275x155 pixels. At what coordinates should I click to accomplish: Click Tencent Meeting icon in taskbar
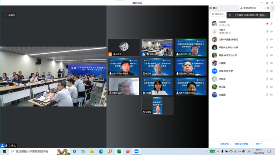tap(137, 151)
